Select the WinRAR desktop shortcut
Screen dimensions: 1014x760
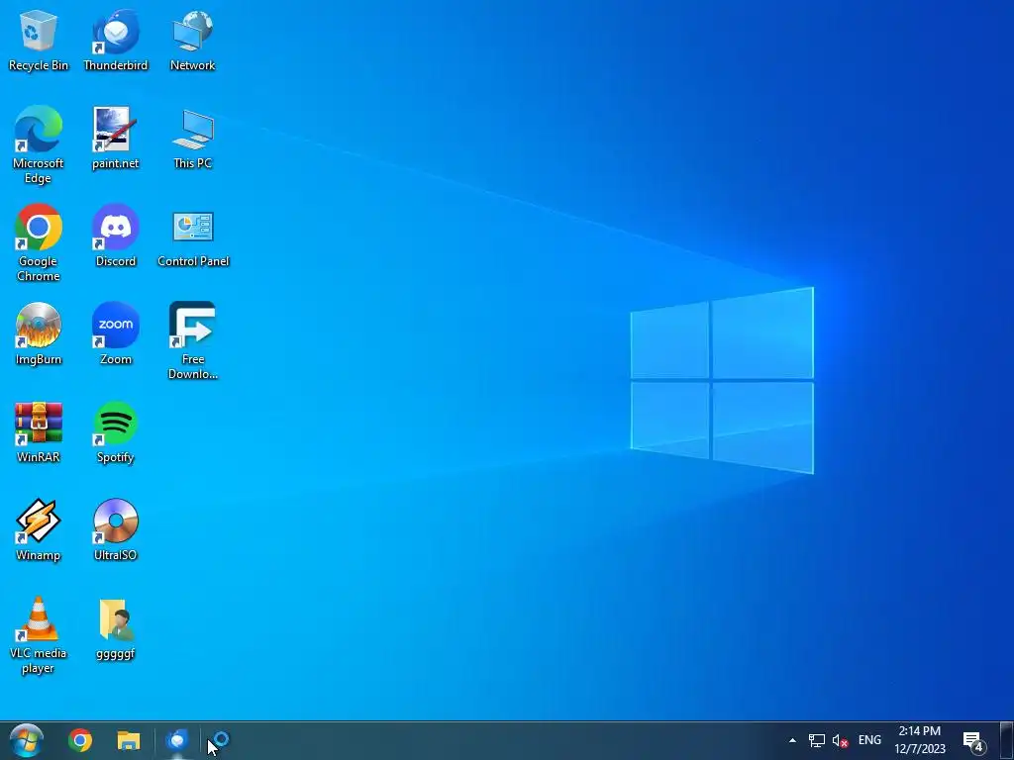[x=39, y=432]
